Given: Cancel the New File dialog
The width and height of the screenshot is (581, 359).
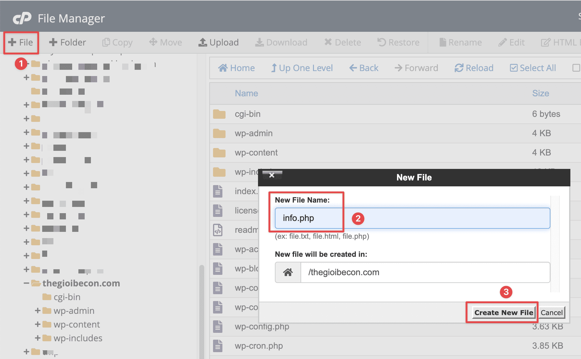Looking at the screenshot, I should pyautogui.click(x=552, y=313).
